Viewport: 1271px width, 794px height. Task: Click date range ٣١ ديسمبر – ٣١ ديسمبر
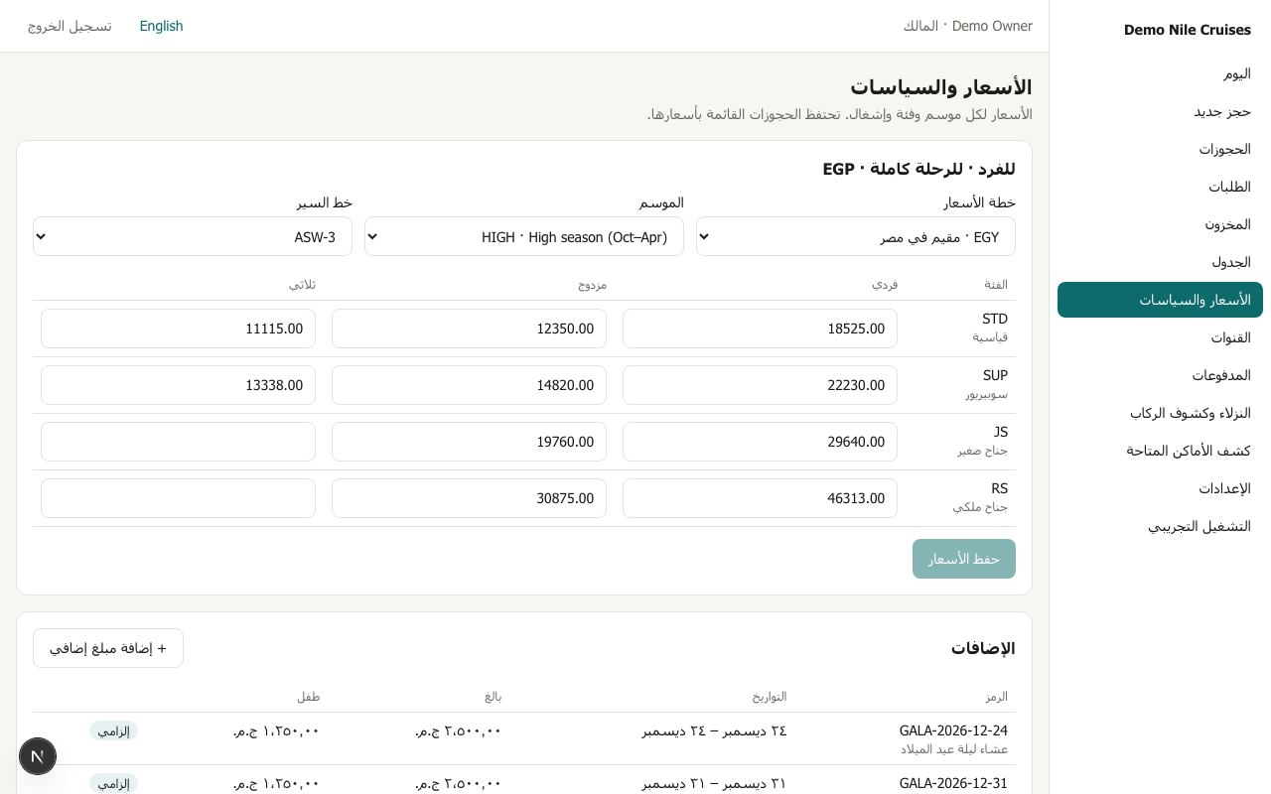714,783
